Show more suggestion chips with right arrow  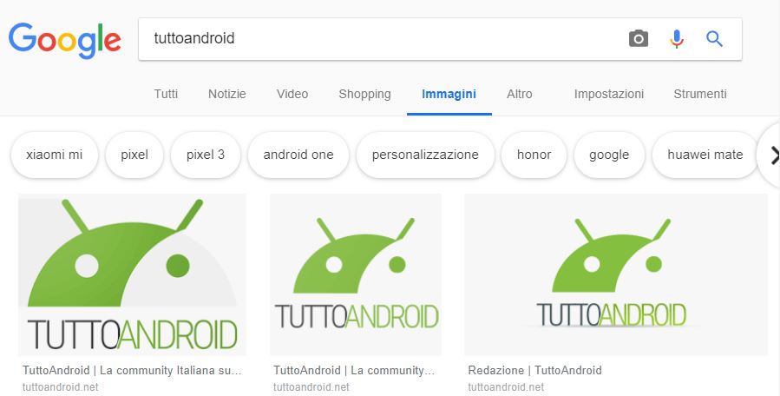click(772, 155)
